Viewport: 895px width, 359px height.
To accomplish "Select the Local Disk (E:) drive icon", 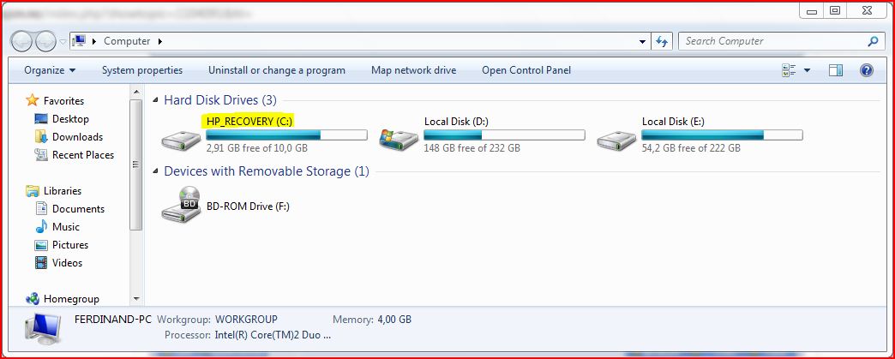I will click(616, 140).
